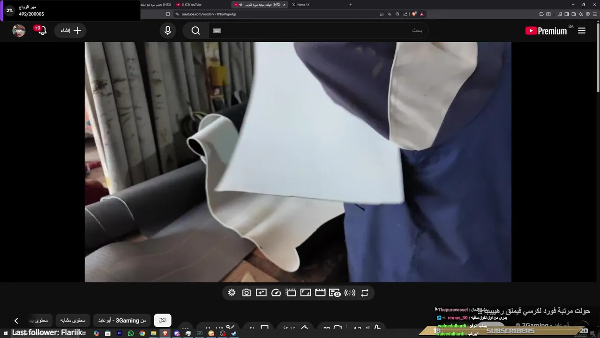Open Steam from the taskbar
The image size is (600, 338).
coord(234,333)
